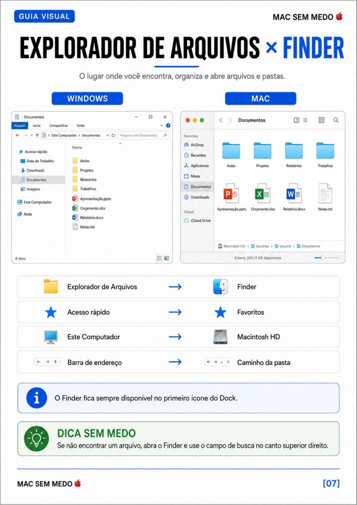Select Documentos in the Finder sidebar
The image size is (357, 505).
pos(197,187)
